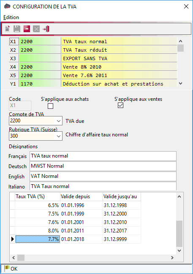
Task: Click the grey cancel X icon
Action: [36, 29]
